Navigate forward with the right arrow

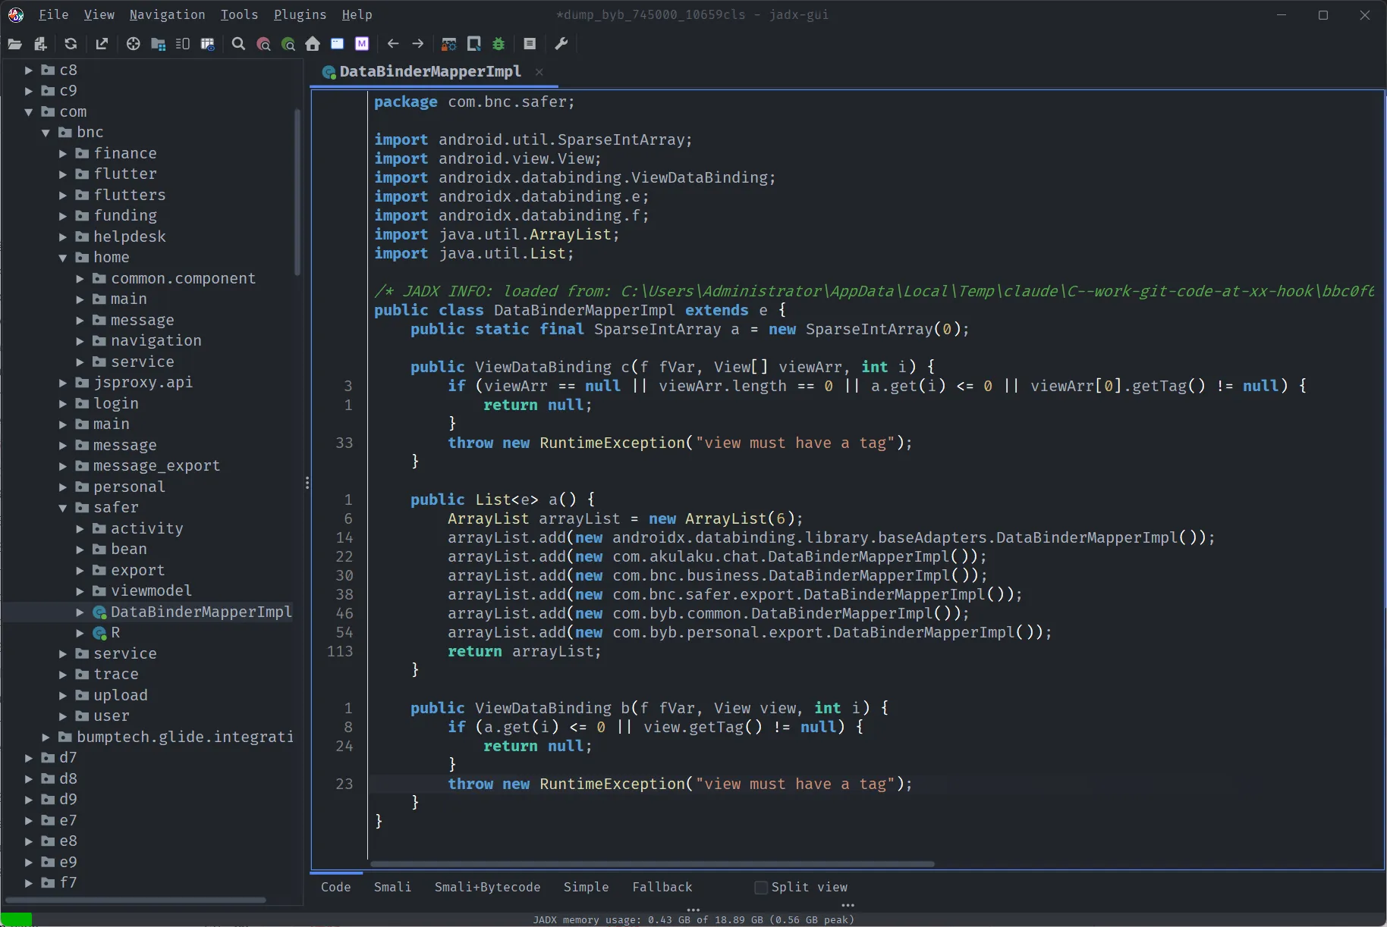coord(418,44)
